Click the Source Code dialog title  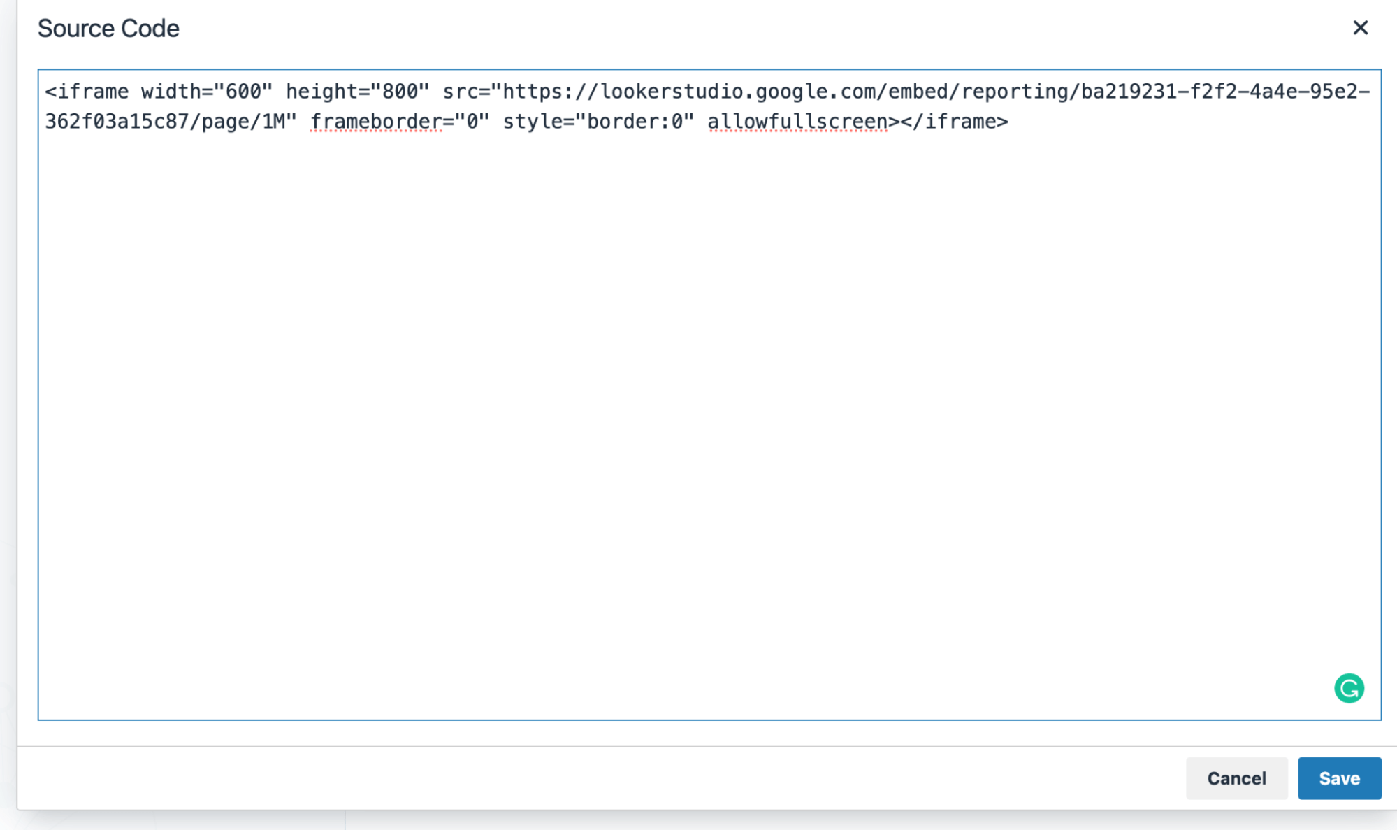coord(108,29)
